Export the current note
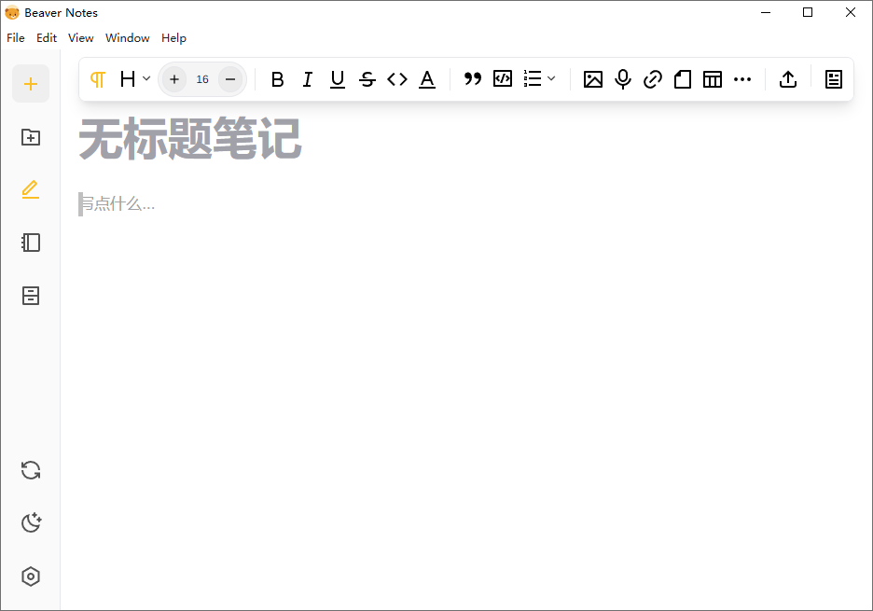This screenshot has width=873, height=611. pyautogui.click(x=788, y=79)
